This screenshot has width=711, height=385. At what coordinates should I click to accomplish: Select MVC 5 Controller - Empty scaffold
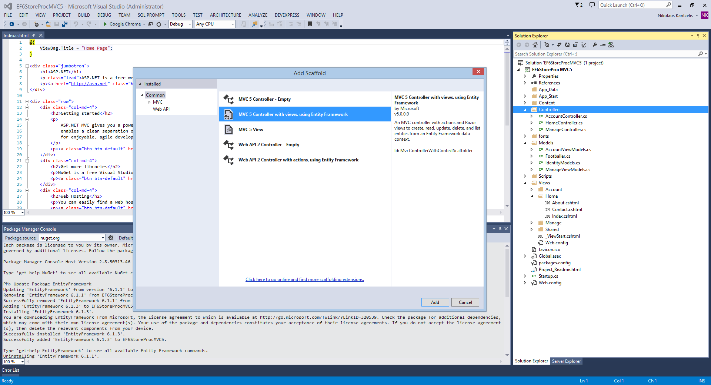305,99
